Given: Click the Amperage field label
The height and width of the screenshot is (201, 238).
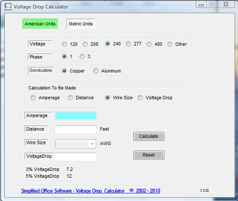Looking at the screenshot, I should point(38,115).
